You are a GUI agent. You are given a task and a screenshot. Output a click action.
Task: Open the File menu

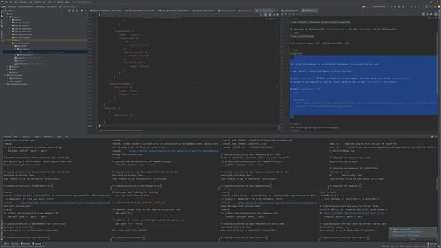pyautogui.click(x=6, y=2)
